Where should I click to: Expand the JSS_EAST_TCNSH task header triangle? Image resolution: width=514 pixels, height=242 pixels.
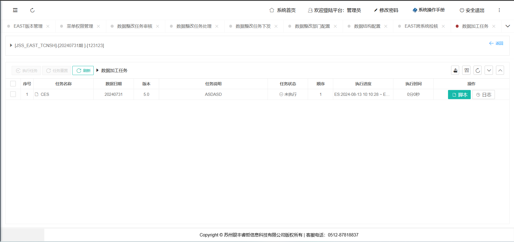pos(11,45)
